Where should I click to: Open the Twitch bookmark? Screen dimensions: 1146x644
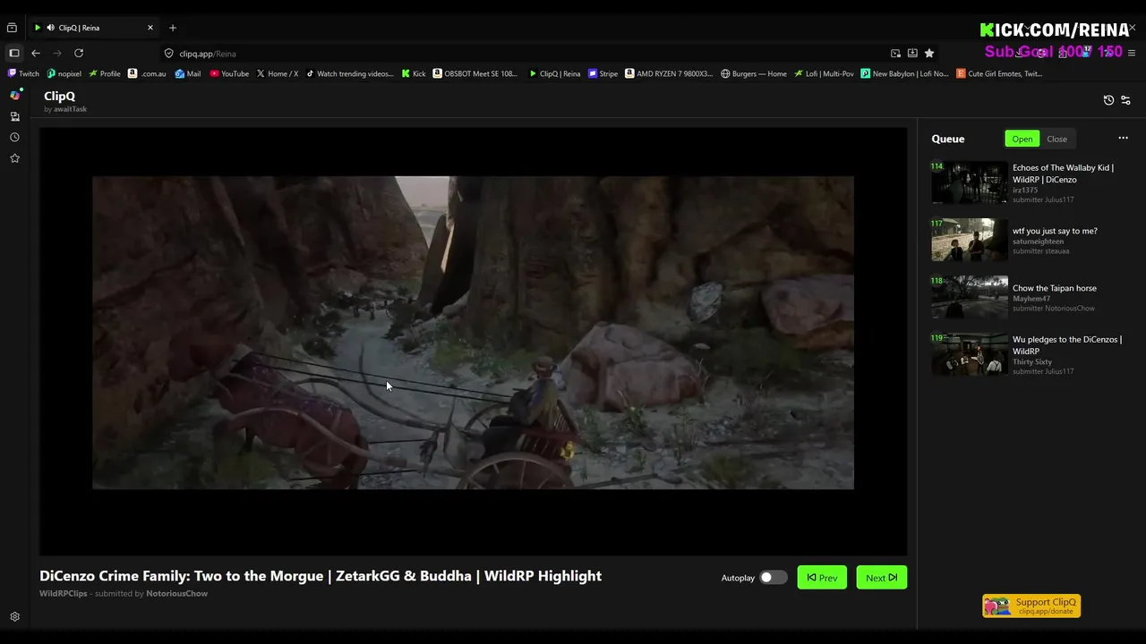23,74
